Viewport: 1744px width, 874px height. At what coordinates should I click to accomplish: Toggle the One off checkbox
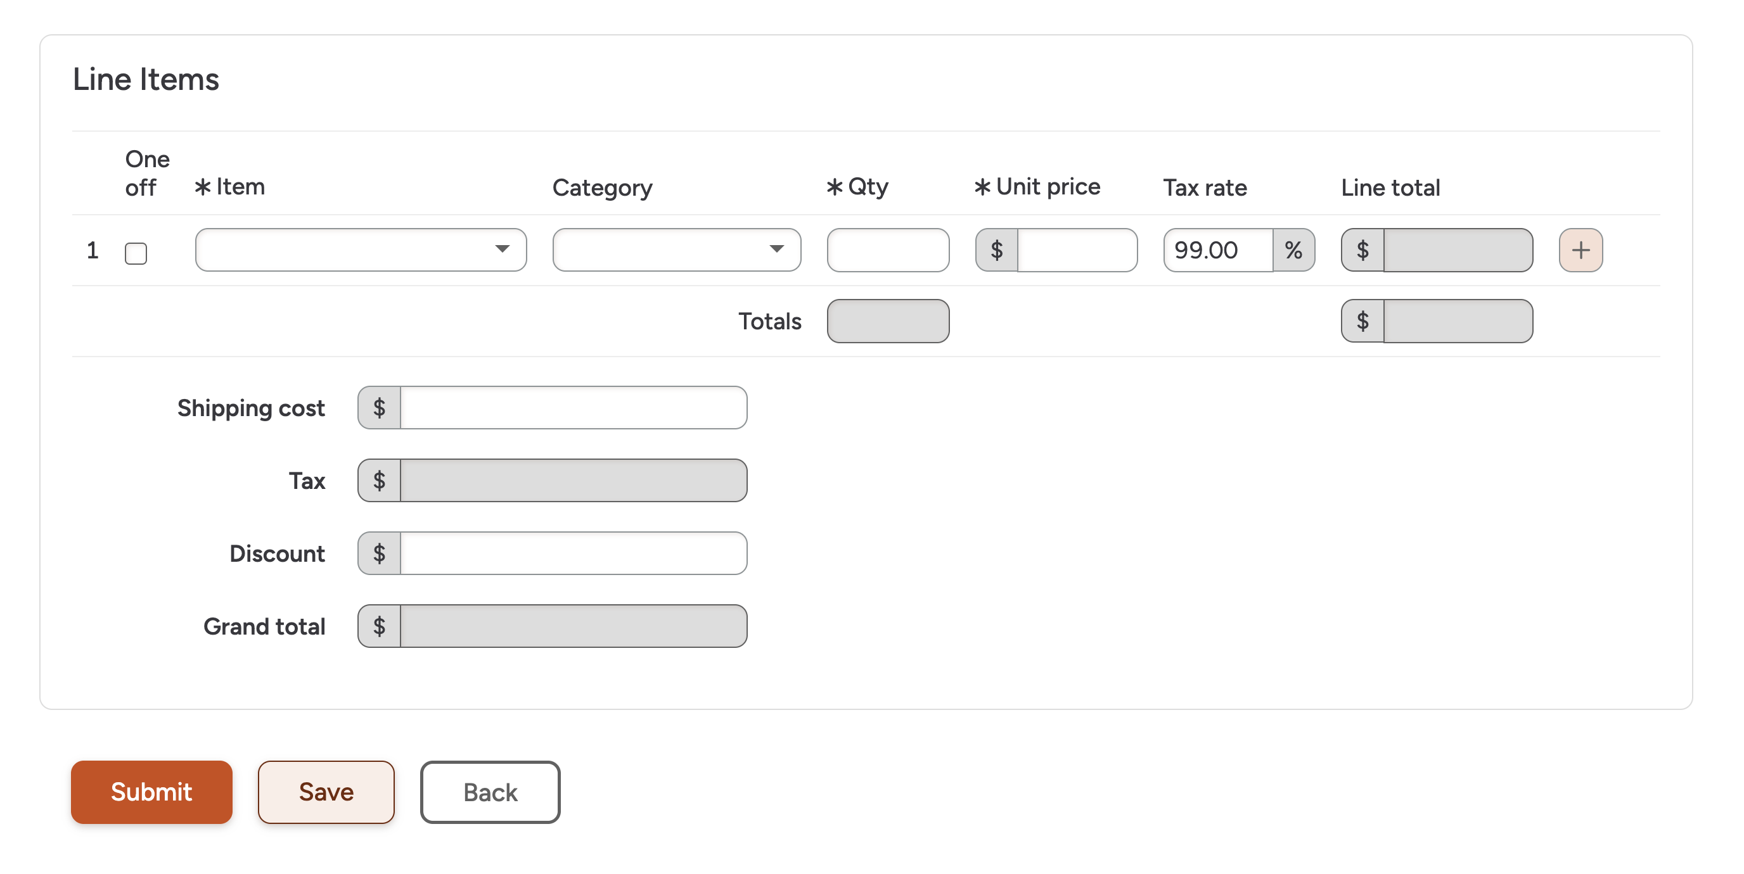(136, 253)
